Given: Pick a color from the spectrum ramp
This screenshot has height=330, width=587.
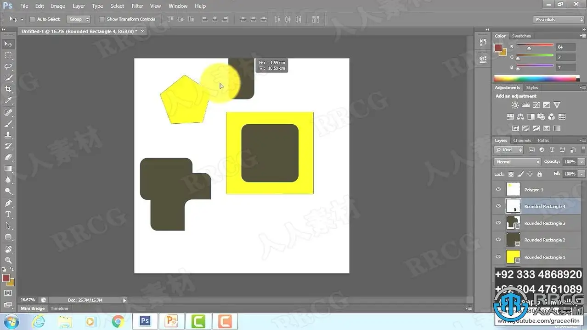Looking at the screenshot, I should (536, 78).
